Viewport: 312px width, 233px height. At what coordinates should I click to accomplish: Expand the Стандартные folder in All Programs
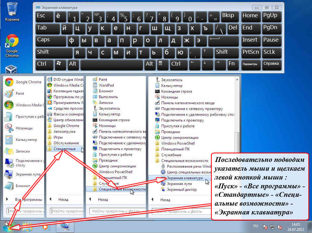click(x=65, y=149)
